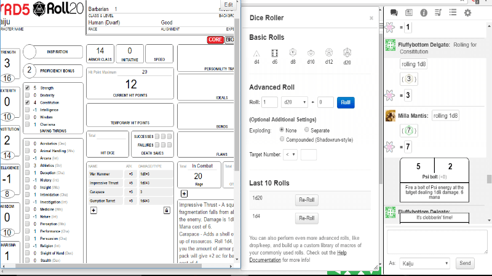Click the dice count Roll input

(x=269, y=102)
